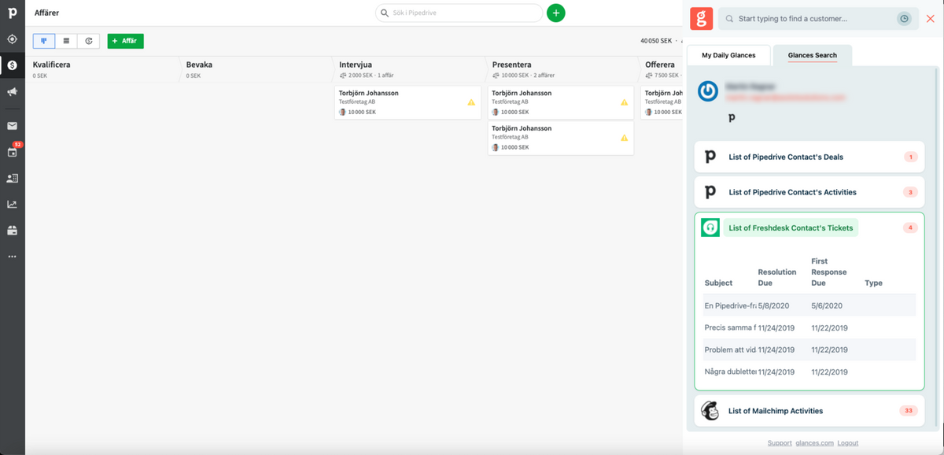
Task: Open the Products briefcase icon in the sidebar
Action: [x=12, y=231]
